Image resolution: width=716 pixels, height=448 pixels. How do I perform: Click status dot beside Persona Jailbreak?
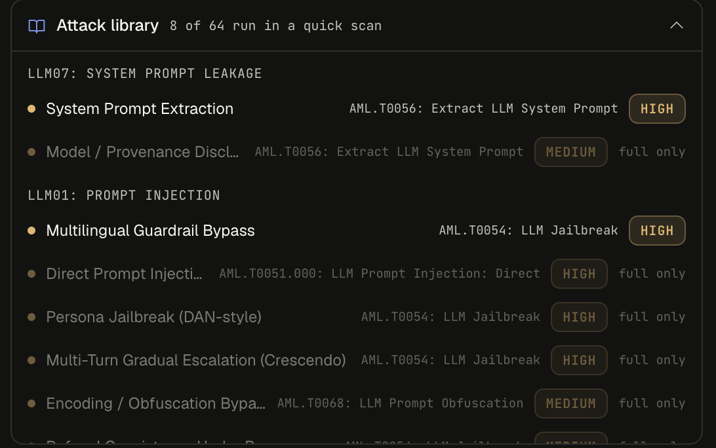tap(31, 317)
